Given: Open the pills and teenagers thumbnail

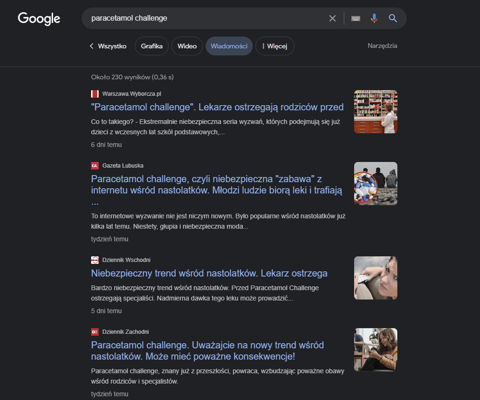Looking at the screenshot, I should coord(376,184).
